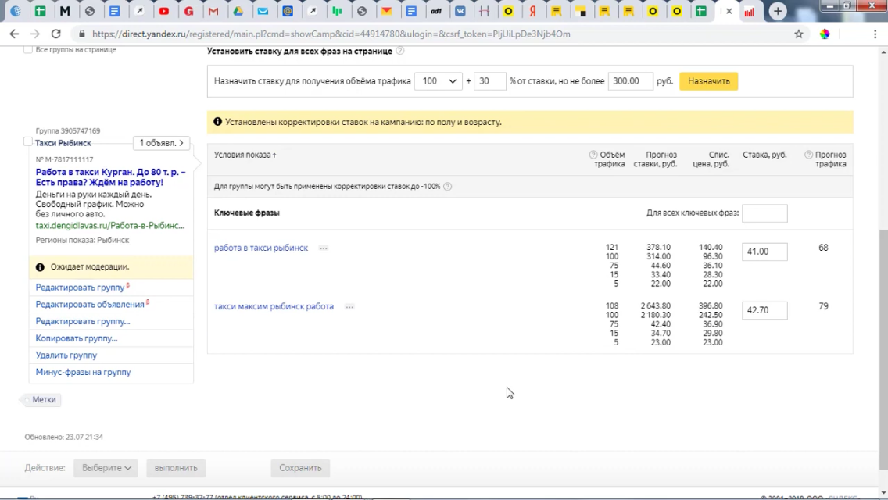Edit bid 42.70 for second keyword
The image size is (888, 500).
(x=764, y=310)
